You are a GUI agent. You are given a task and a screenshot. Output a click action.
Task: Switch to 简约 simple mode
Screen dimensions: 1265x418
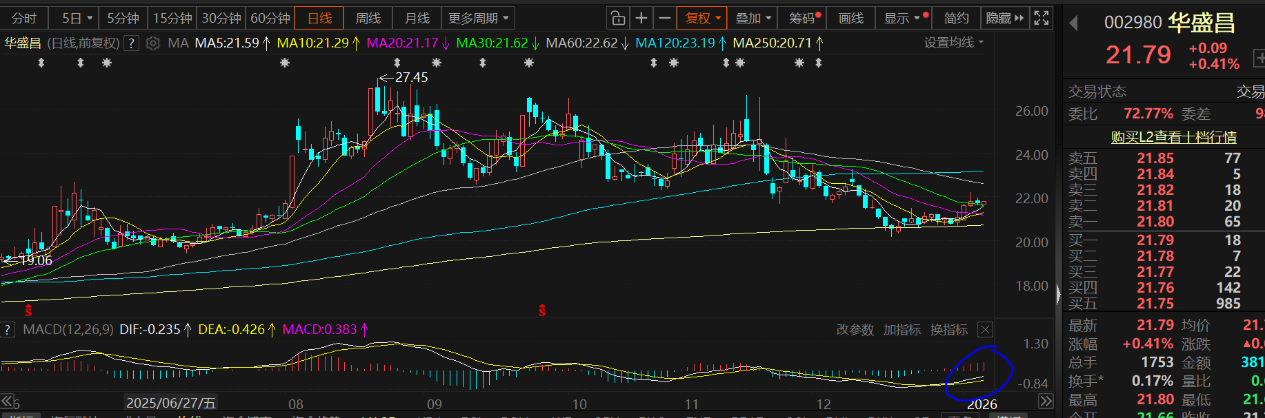957,18
